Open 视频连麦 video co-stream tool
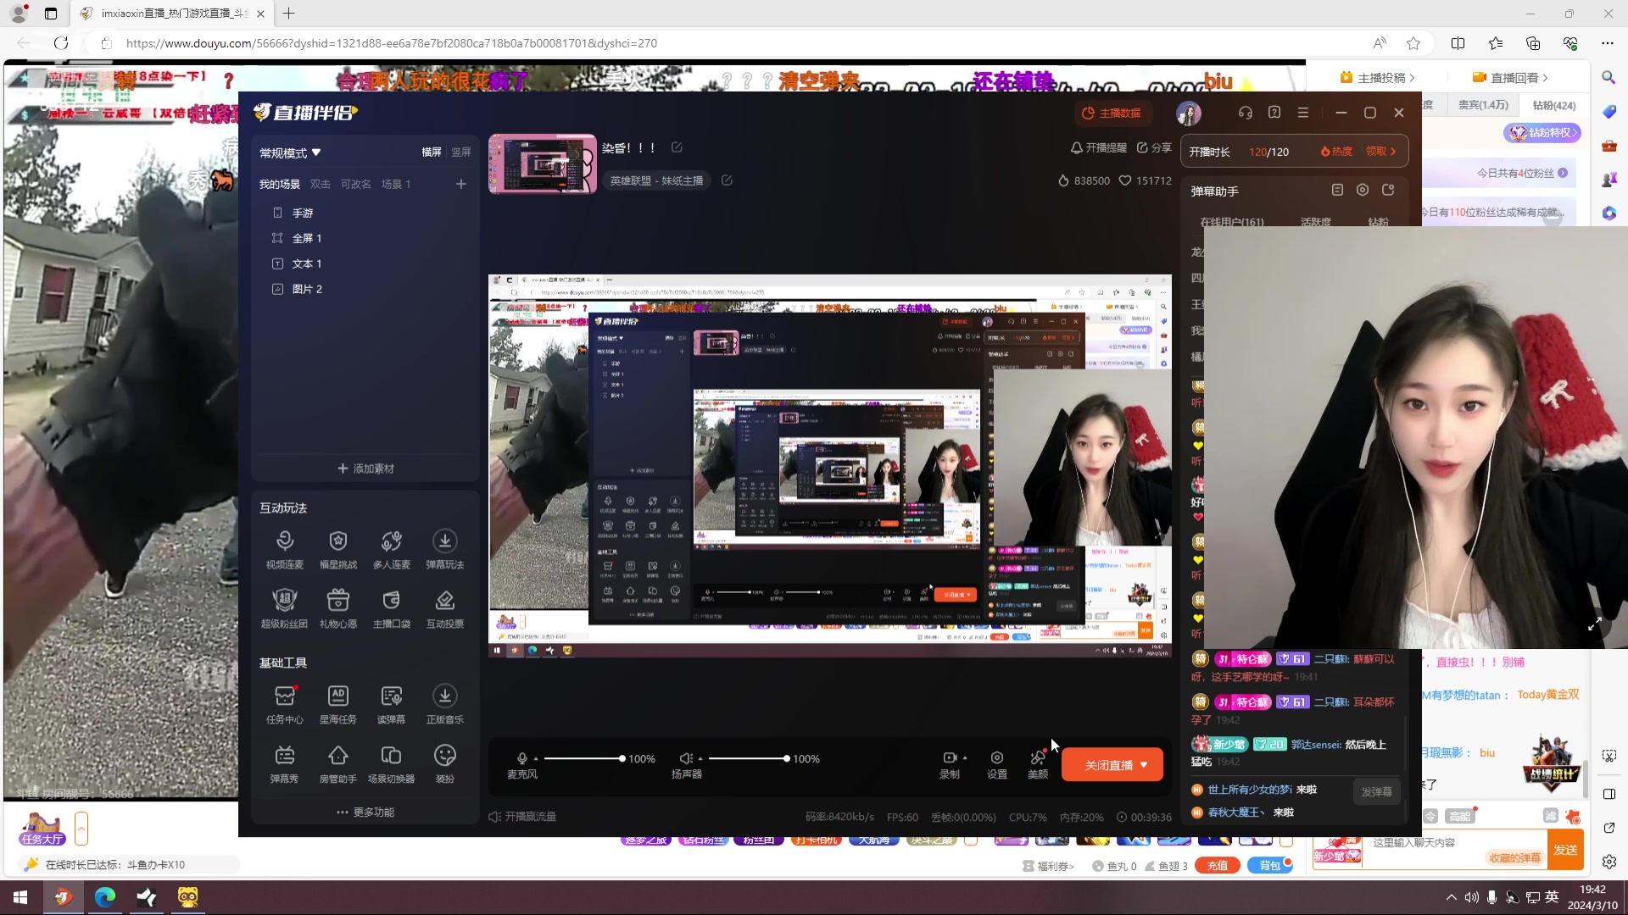 coord(284,542)
